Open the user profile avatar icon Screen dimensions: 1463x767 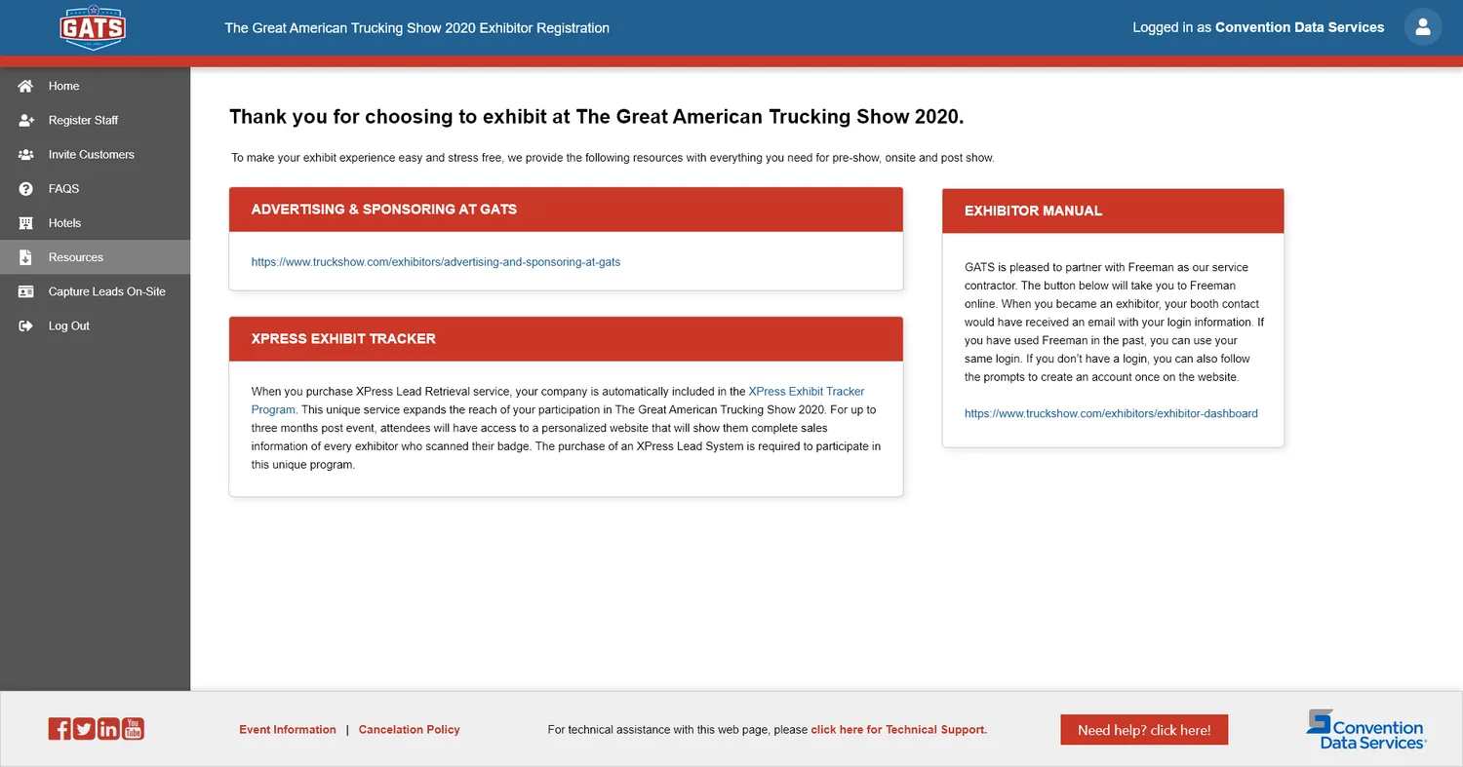[1423, 27]
